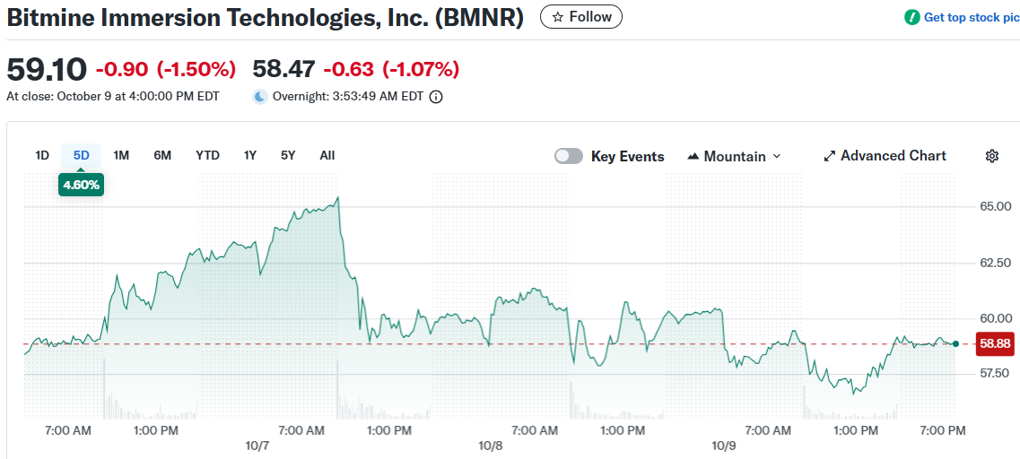Click the 58.88 previous close price marker

pos(995,343)
